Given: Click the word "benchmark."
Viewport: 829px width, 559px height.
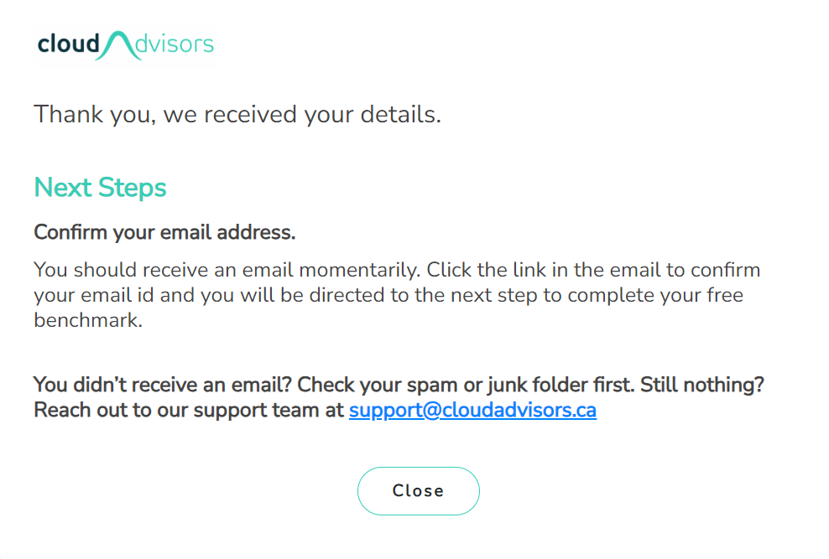Looking at the screenshot, I should point(88,320).
